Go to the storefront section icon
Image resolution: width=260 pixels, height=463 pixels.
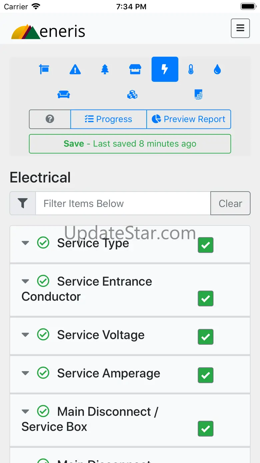point(135,69)
